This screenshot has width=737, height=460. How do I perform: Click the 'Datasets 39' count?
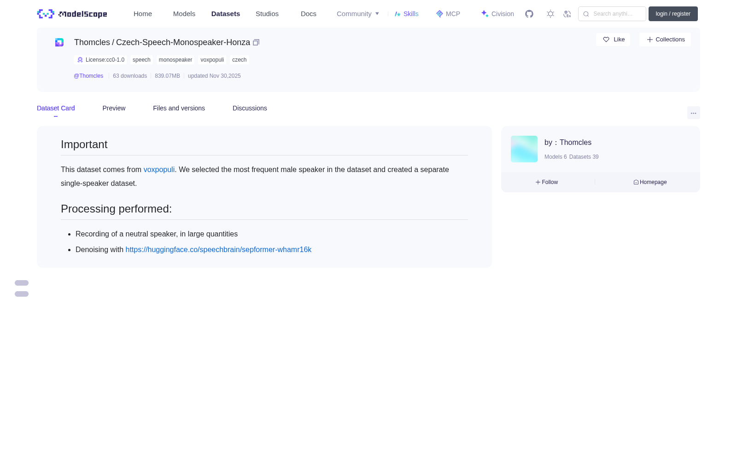pyautogui.click(x=584, y=157)
